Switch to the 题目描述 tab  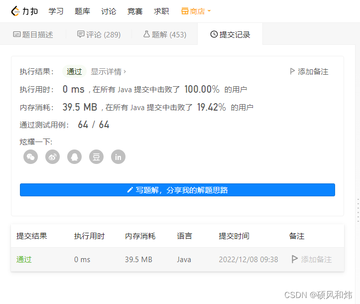coord(33,34)
